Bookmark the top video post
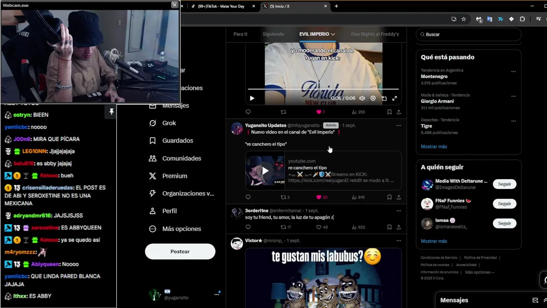This screenshot has width=547, height=308. pyautogui.click(x=389, y=112)
